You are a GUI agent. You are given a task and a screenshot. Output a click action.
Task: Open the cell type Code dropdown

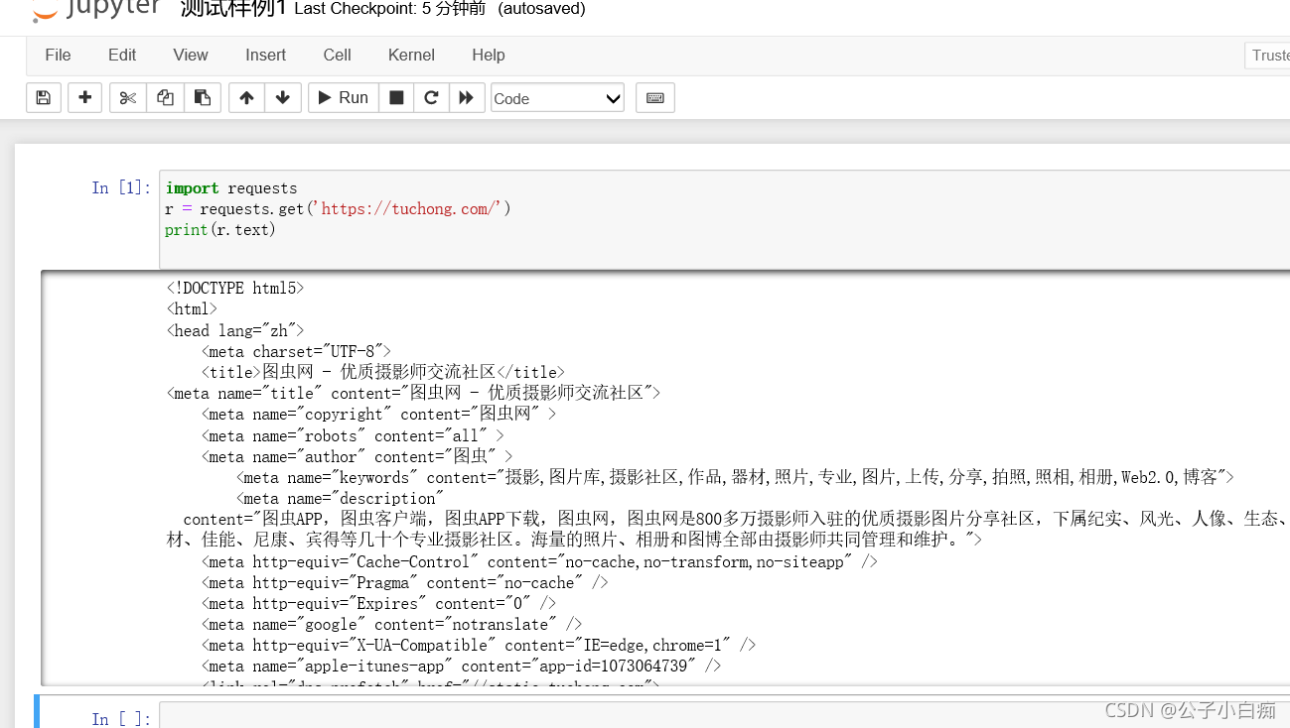[557, 98]
